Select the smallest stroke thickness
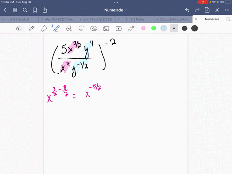The image size is (232, 174). [x=174, y=29]
